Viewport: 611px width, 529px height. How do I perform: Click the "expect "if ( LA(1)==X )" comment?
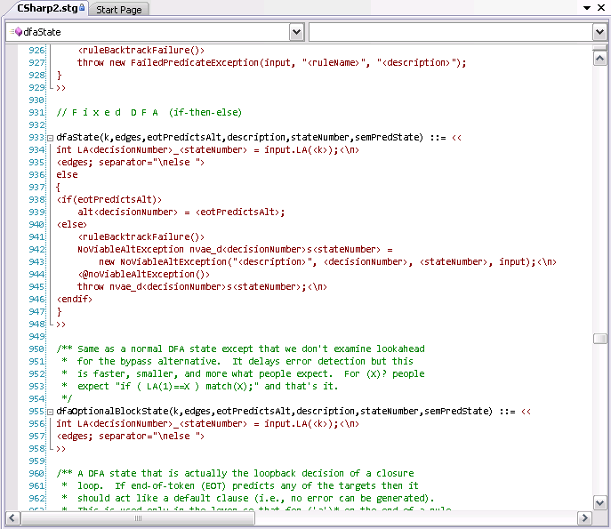click(138, 387)
